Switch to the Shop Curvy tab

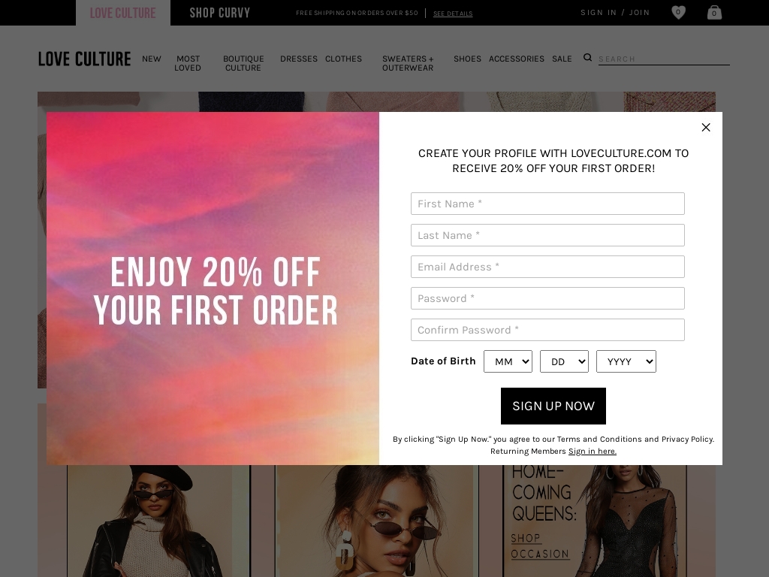220,13
